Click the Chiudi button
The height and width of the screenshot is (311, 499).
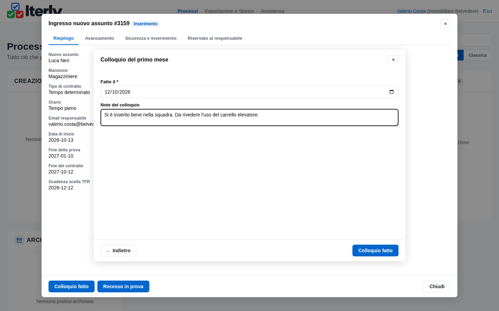(437, 286)
